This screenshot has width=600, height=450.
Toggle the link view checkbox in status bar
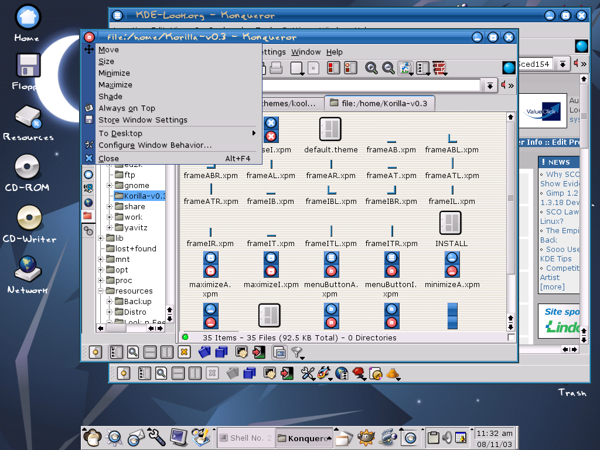pyautogui.click(x=511, y=337)
